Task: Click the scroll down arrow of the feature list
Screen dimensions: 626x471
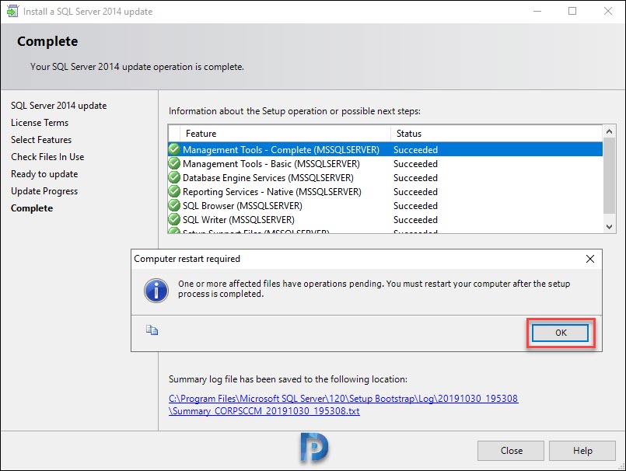Action: (x=609, y=227)
